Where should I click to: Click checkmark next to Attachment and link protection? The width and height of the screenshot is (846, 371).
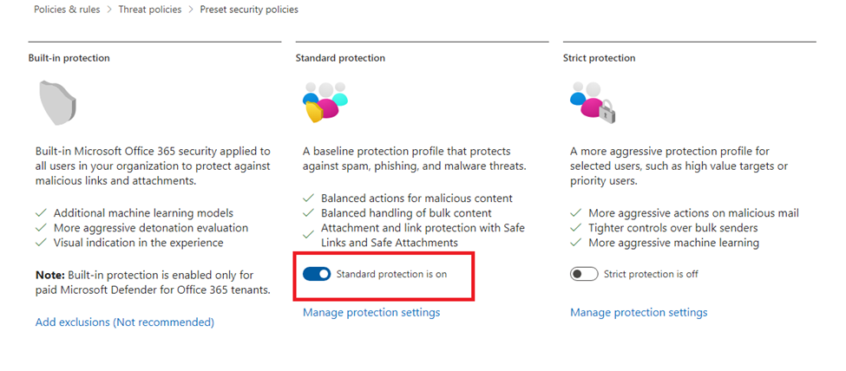309,235
